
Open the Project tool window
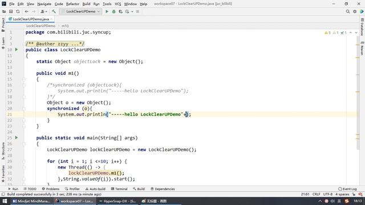tap(3, 25)
